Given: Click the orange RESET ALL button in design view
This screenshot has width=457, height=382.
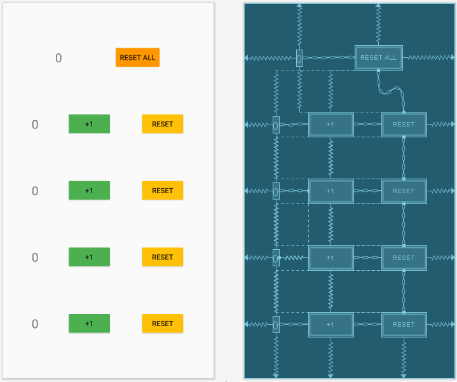Looking at the screenshot, I should (137, 57).
